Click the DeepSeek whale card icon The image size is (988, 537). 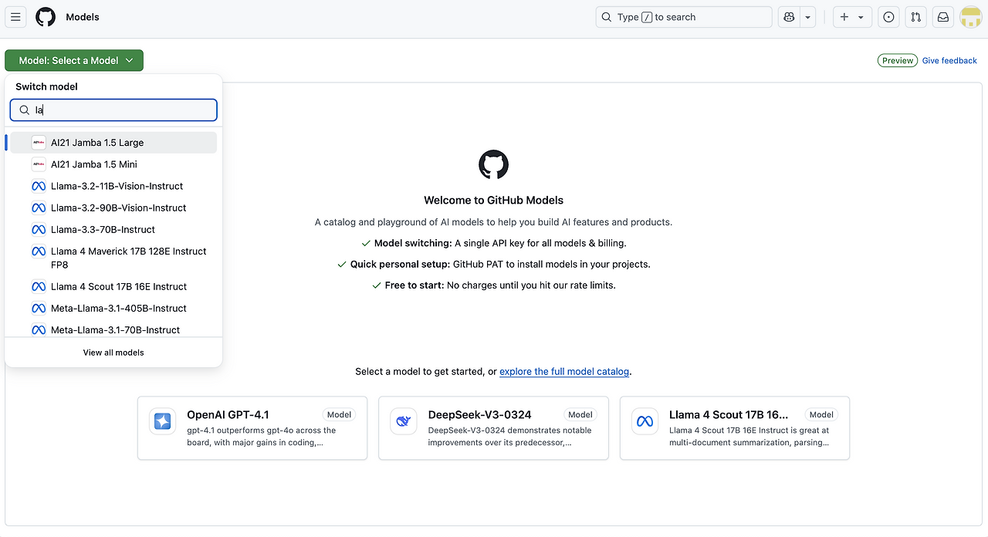404,421
